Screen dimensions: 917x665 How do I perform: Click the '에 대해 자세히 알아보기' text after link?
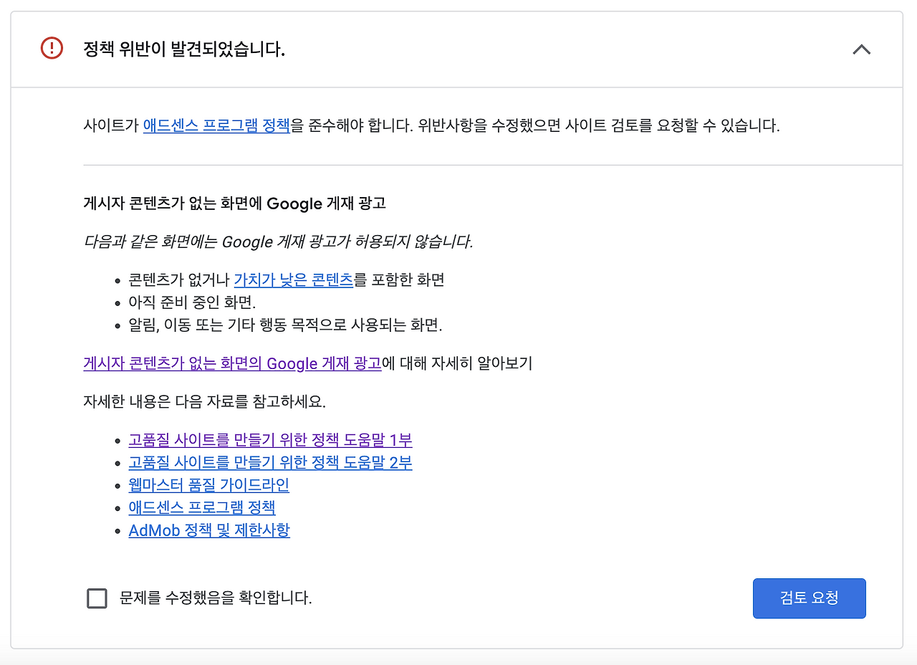coord(458,363)
